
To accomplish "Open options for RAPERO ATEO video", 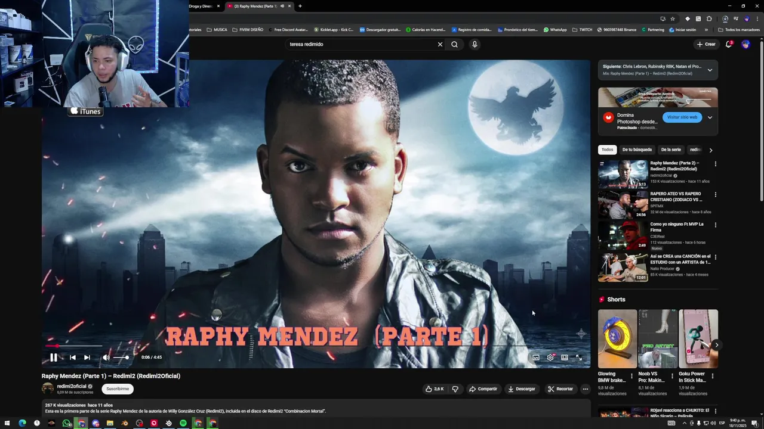I will (716, 194).
